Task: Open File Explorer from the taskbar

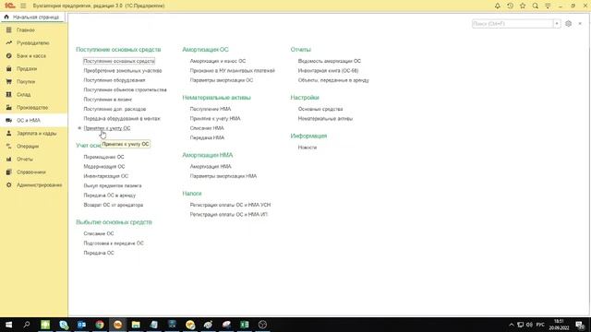Action: (x=136, y=325)
